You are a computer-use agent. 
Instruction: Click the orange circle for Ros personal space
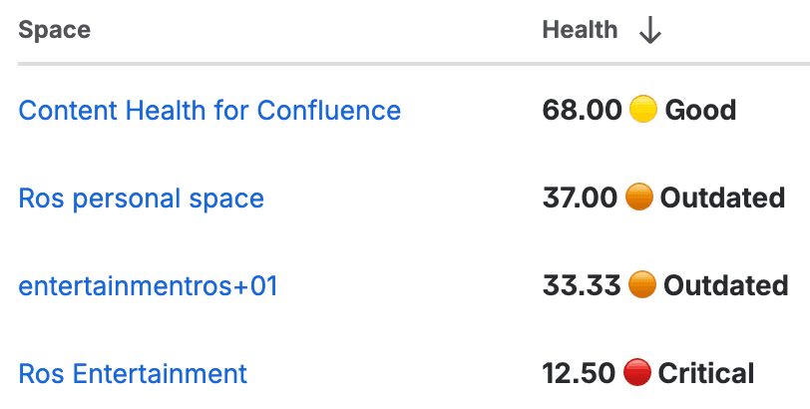pos(639,198)
